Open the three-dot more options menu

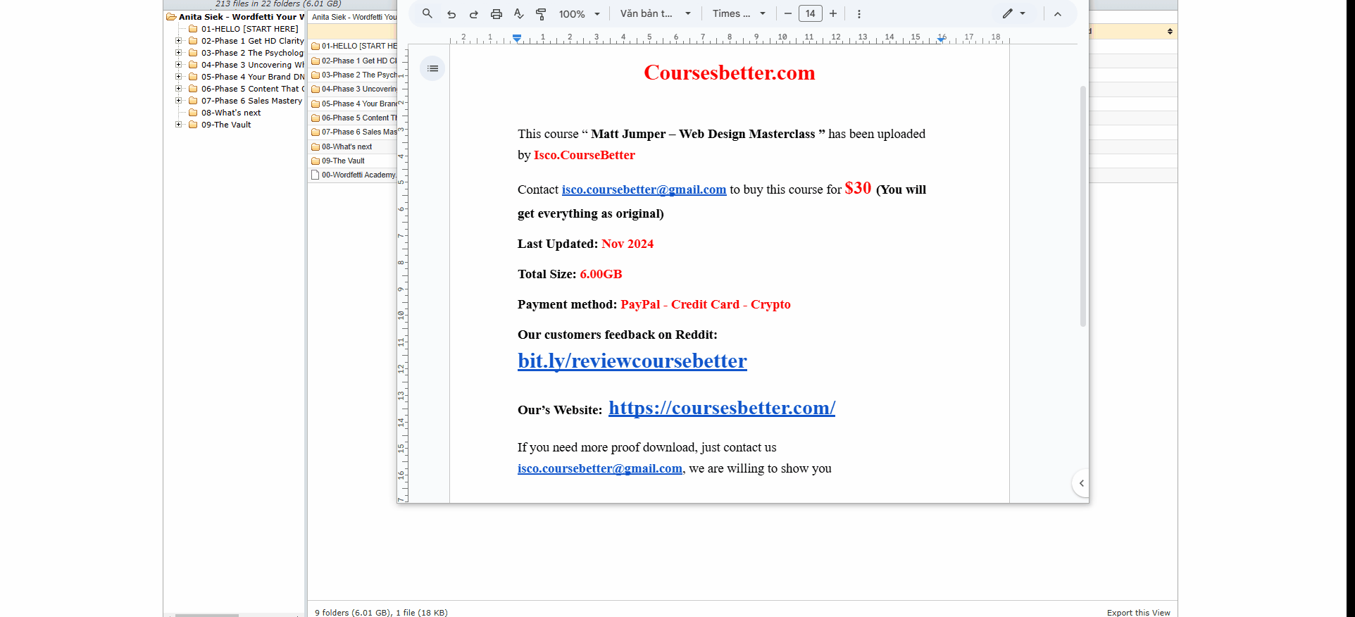click(858, 14)
